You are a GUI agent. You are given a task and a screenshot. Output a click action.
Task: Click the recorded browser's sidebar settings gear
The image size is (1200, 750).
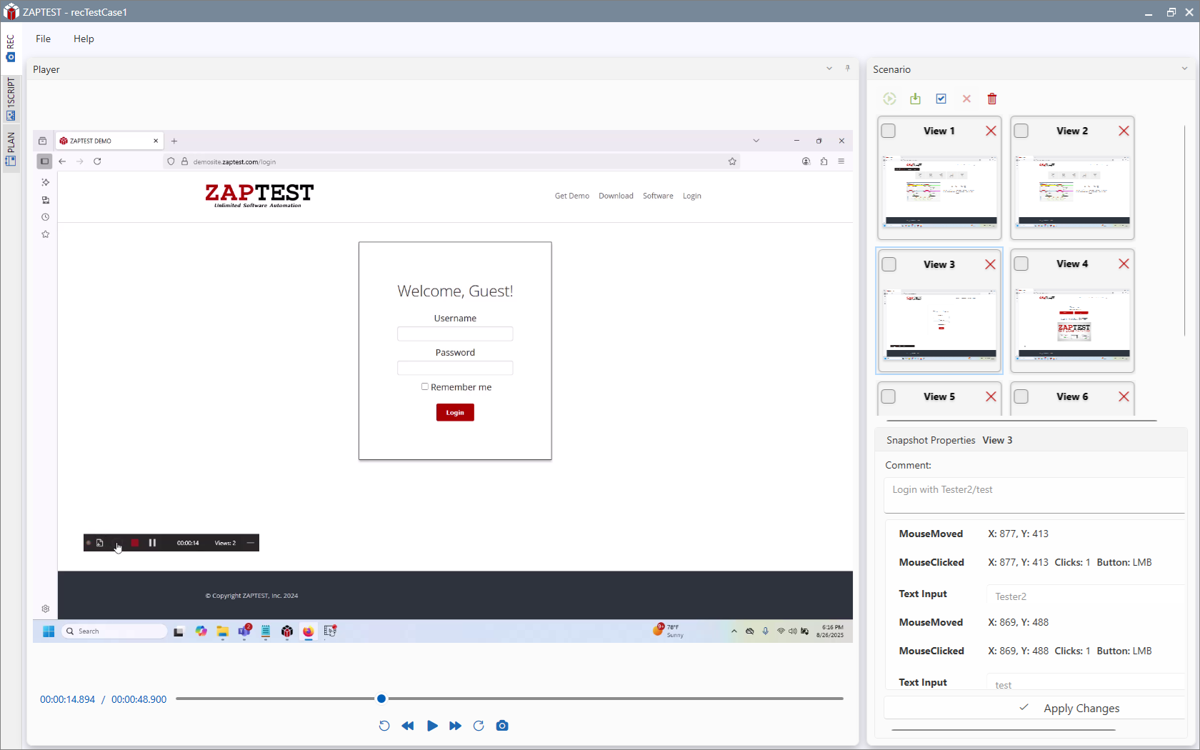point(45,609)
